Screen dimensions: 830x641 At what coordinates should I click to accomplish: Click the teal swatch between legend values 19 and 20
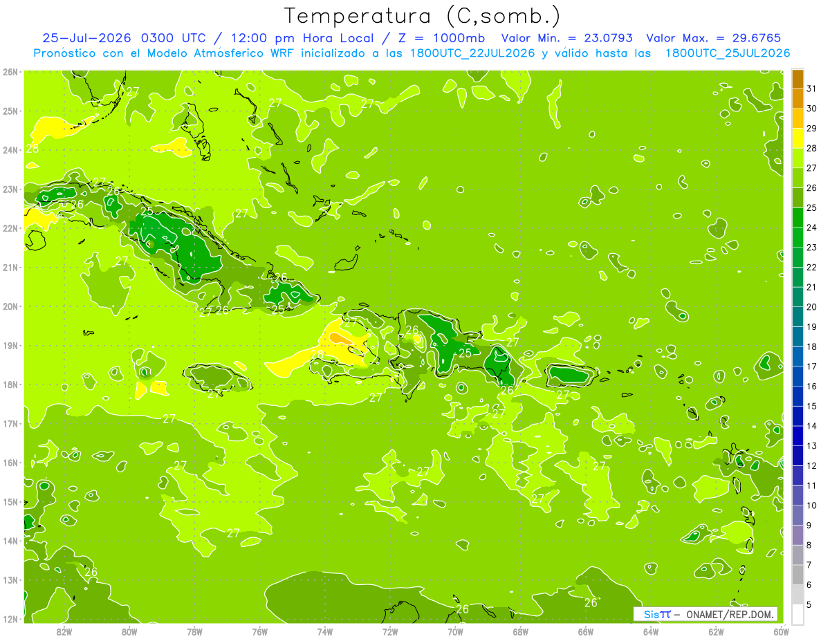797,317
